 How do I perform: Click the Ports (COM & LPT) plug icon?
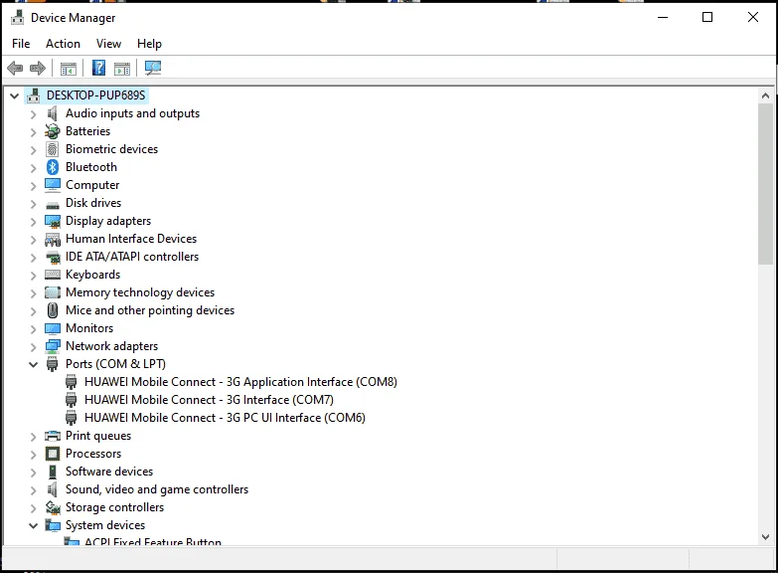52,364
